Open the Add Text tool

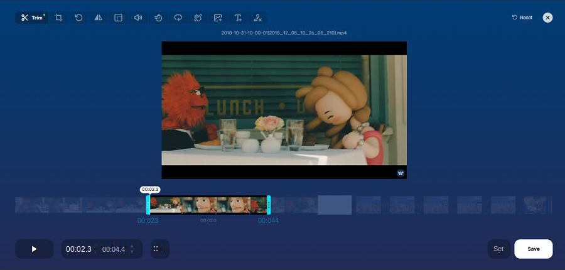(x=238, y=18)
